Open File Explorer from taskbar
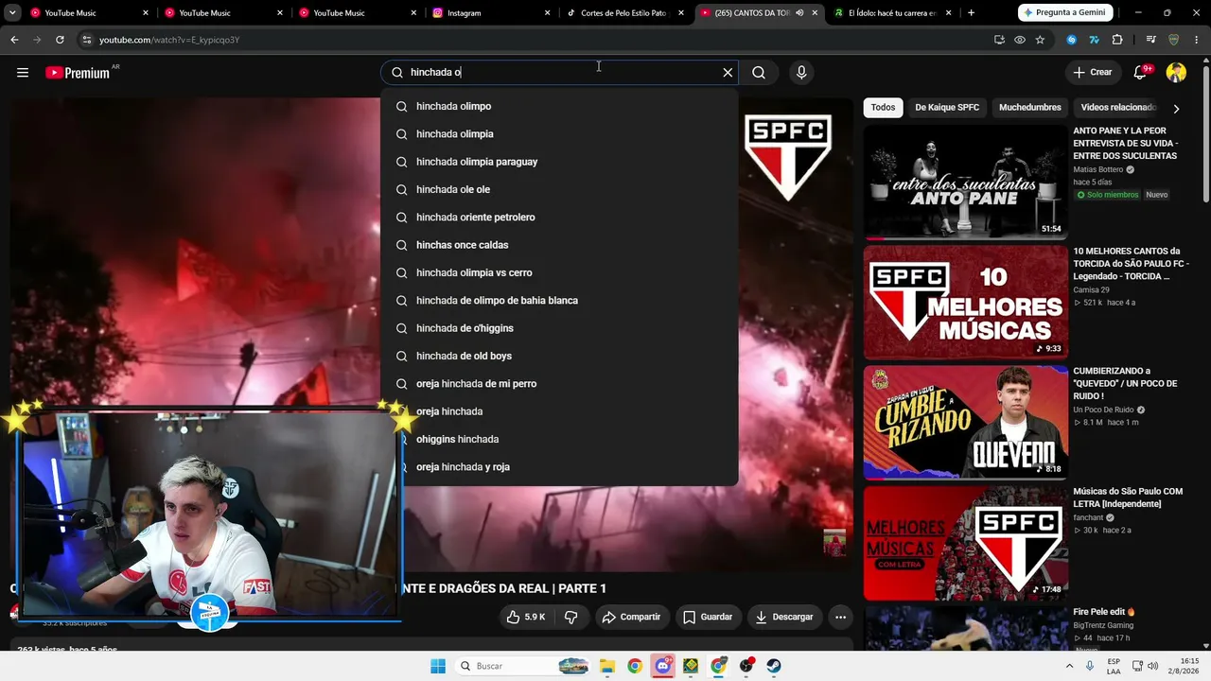The width and height of the screenshot is (1211, 681). [606, 666]
